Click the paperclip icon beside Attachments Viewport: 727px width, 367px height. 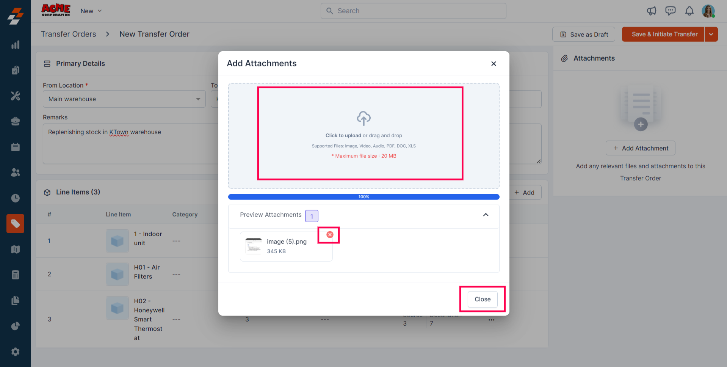tap(565, 58)
